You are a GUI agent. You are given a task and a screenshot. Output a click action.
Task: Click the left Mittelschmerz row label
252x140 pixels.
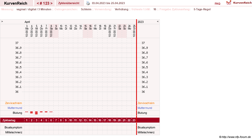[x=14, y=132]
